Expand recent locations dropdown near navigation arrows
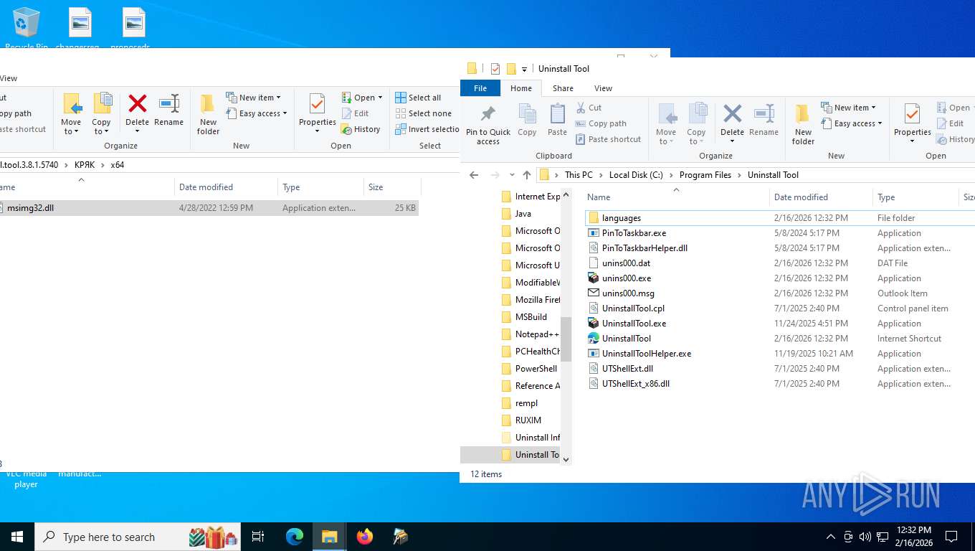Image resolution: width=975 pixels, height=551 pixels. click(x=512, y=175)
